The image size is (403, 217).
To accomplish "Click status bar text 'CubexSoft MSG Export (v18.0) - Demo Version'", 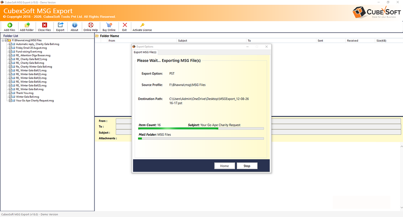I will click(x=30, y=214).
